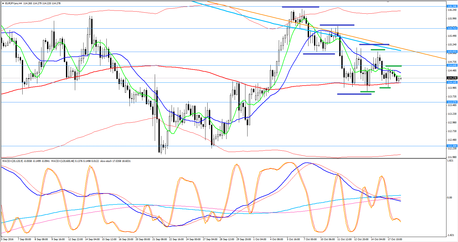Click the 29 Sep 20:00 time axis label
The image size is (458, 242).
(x=244, y=239)
